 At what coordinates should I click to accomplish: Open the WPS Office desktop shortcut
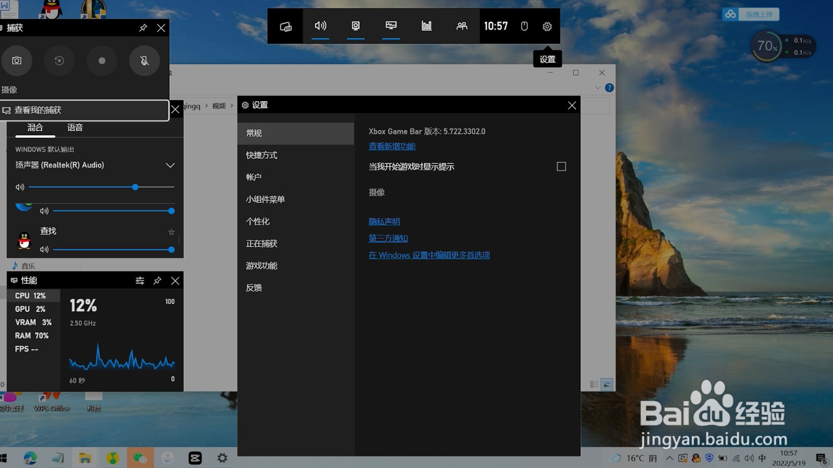pyautogui.click(x=52, y=401)
